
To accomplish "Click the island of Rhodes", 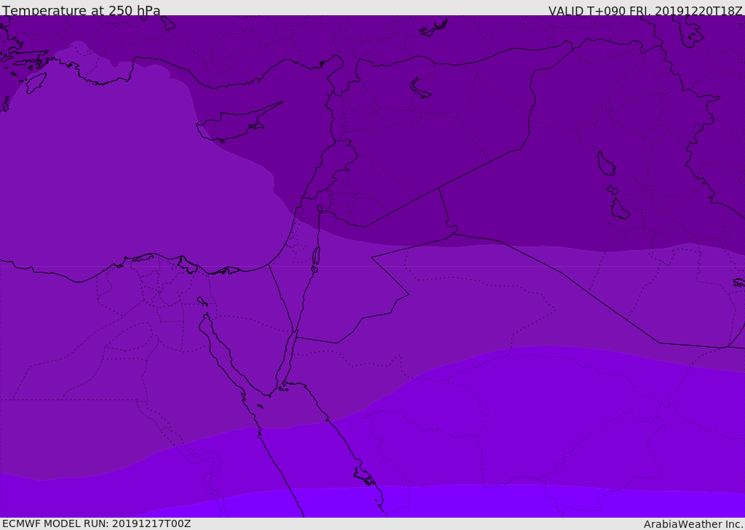I will (36, 83).
